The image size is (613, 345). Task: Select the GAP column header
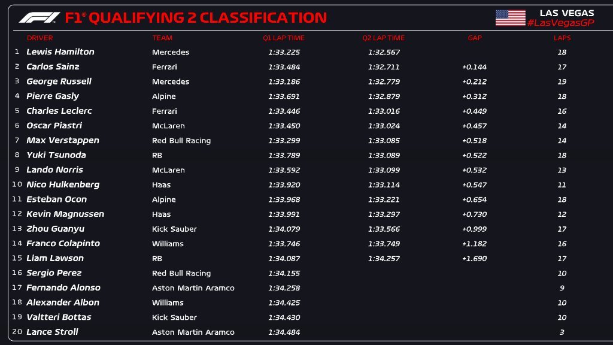(x=475, y=38)
